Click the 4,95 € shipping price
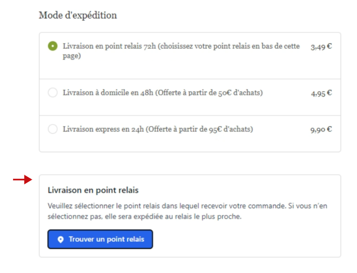 321,93
